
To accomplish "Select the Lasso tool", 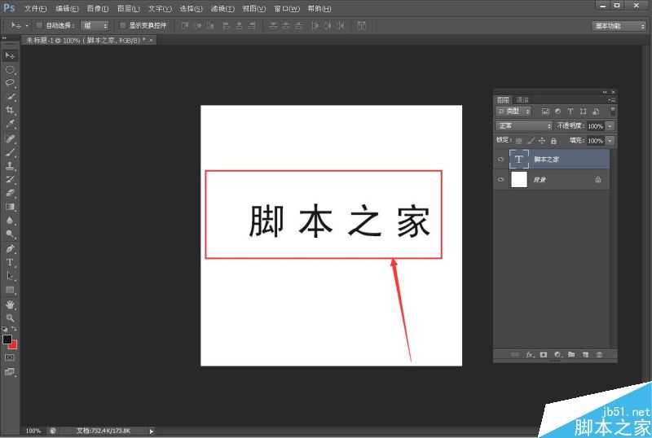I will 10,83.
